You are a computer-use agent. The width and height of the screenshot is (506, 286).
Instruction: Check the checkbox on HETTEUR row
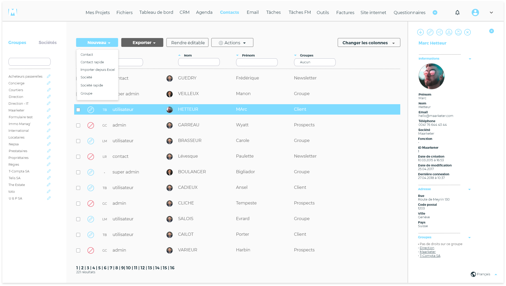click(78, 109)
